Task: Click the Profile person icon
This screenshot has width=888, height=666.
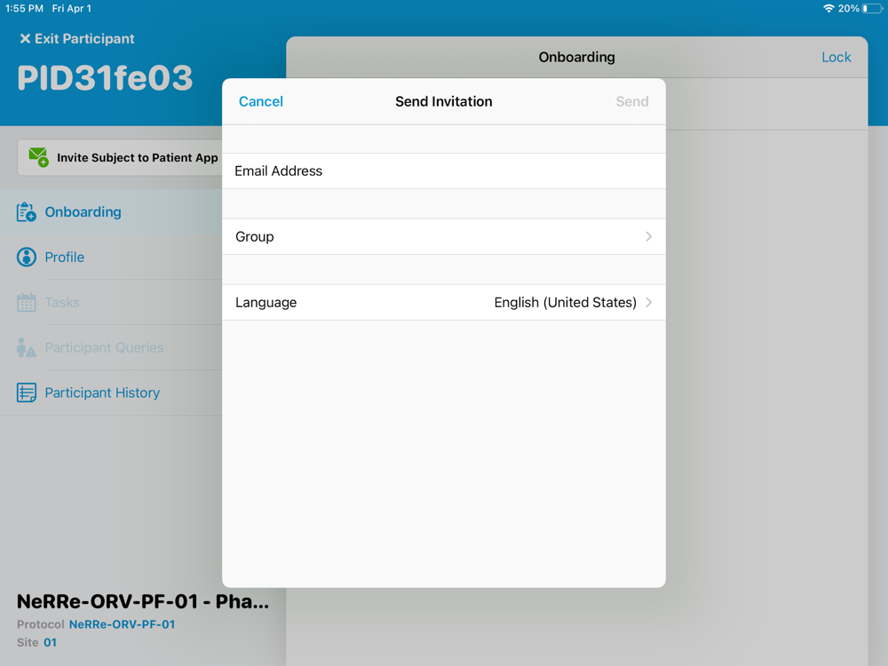Action: (x=26, y=258)
